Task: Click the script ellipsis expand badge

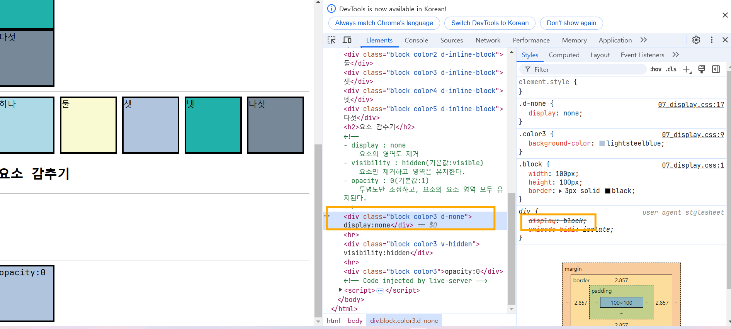Action: (x=380, y=290)
